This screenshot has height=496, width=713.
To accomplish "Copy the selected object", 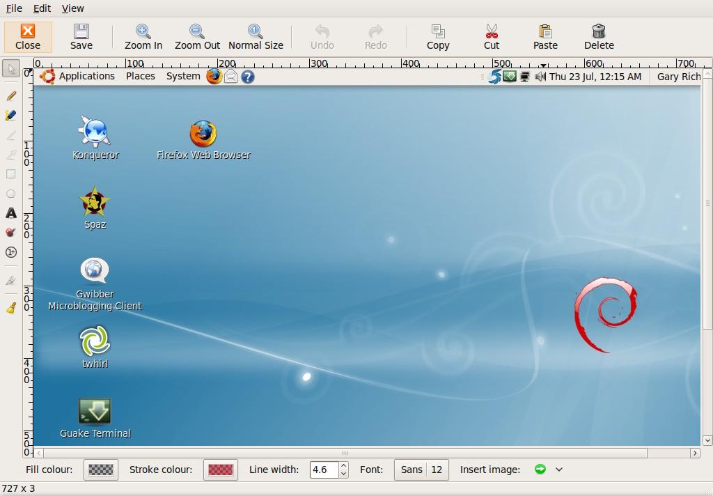I will pos(438,37).
